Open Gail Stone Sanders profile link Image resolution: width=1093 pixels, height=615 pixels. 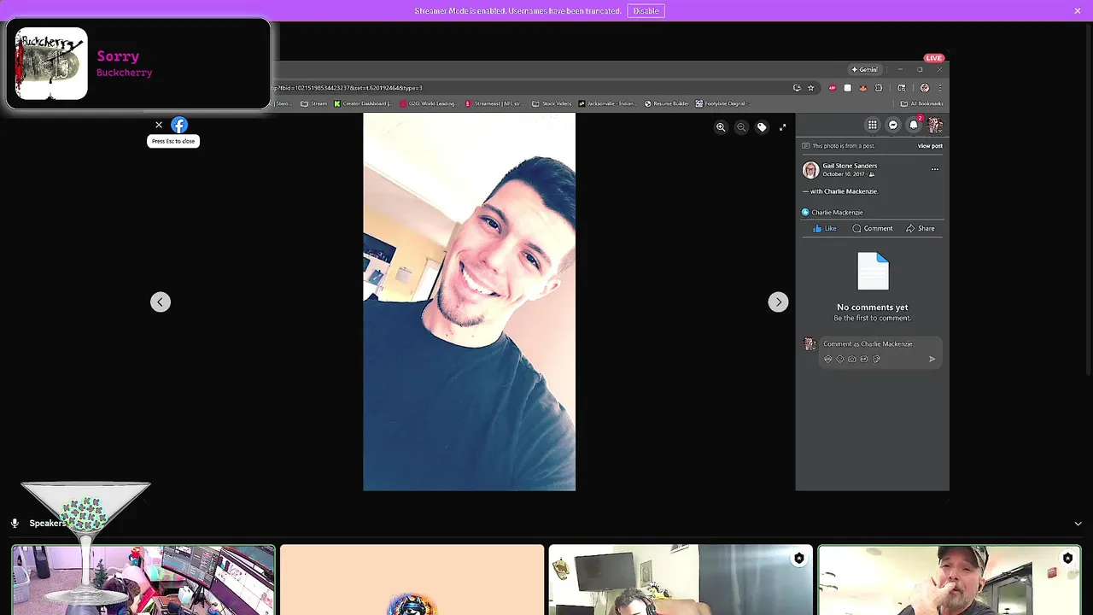coord(850,166)
